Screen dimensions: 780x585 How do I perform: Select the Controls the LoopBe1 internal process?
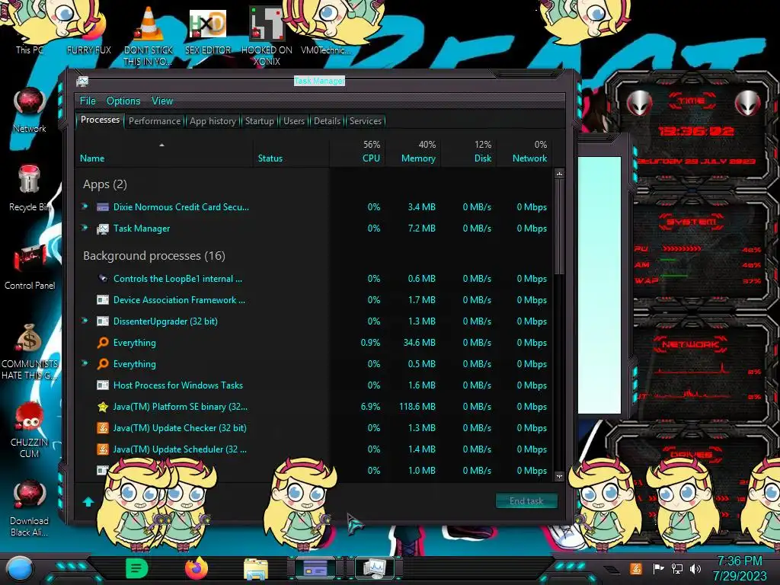click(x=315, y=279)
